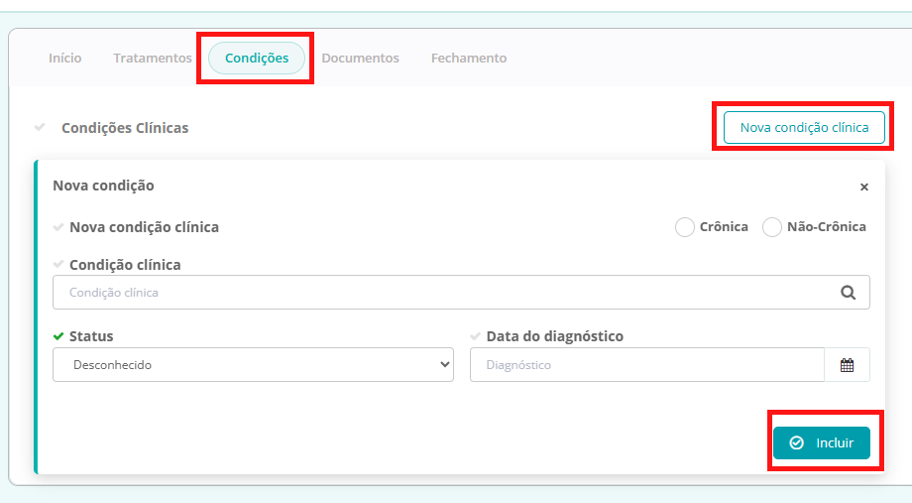
Task: Expand the Status dropdown showing Desconhecido
Action: (253, 365)
